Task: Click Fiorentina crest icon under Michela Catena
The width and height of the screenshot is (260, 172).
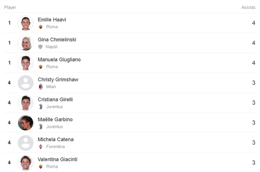Action: [40, 147]
